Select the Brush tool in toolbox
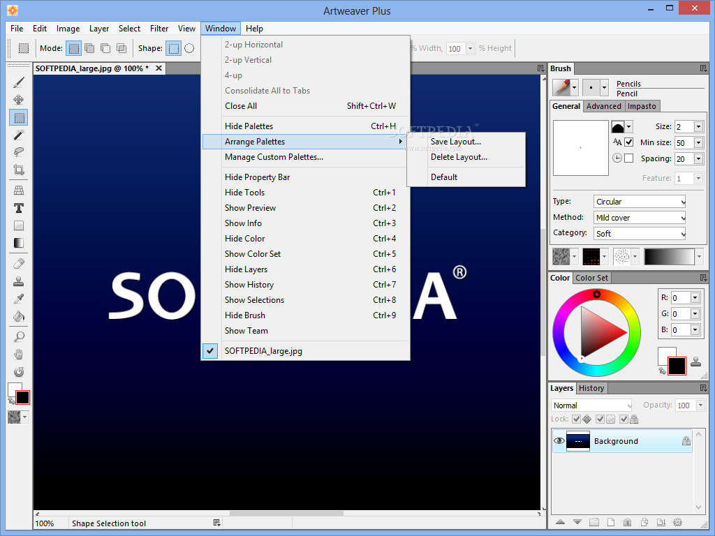 [19, 82]
